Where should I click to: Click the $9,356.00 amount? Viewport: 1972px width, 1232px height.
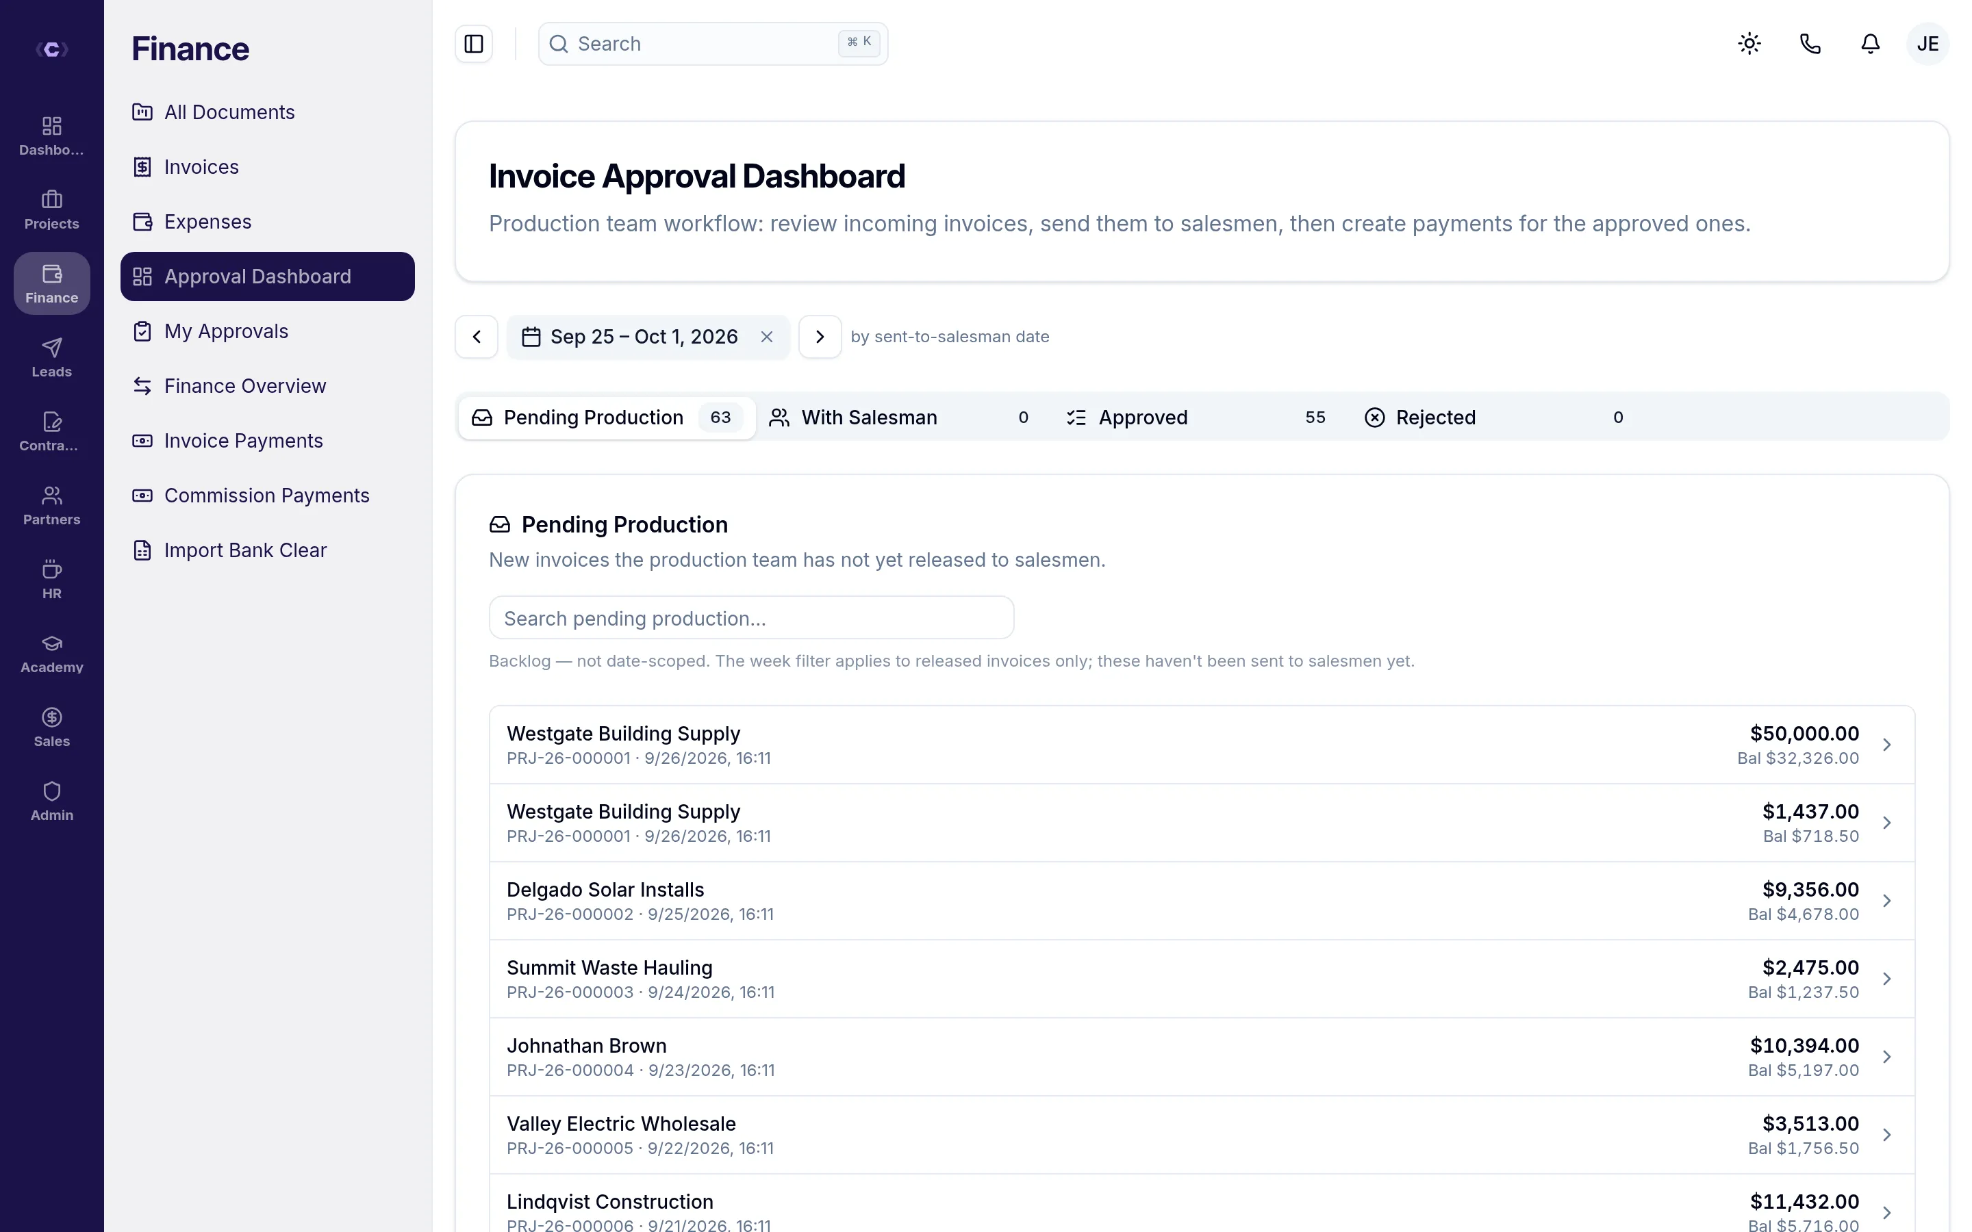tap(1810, 890)
